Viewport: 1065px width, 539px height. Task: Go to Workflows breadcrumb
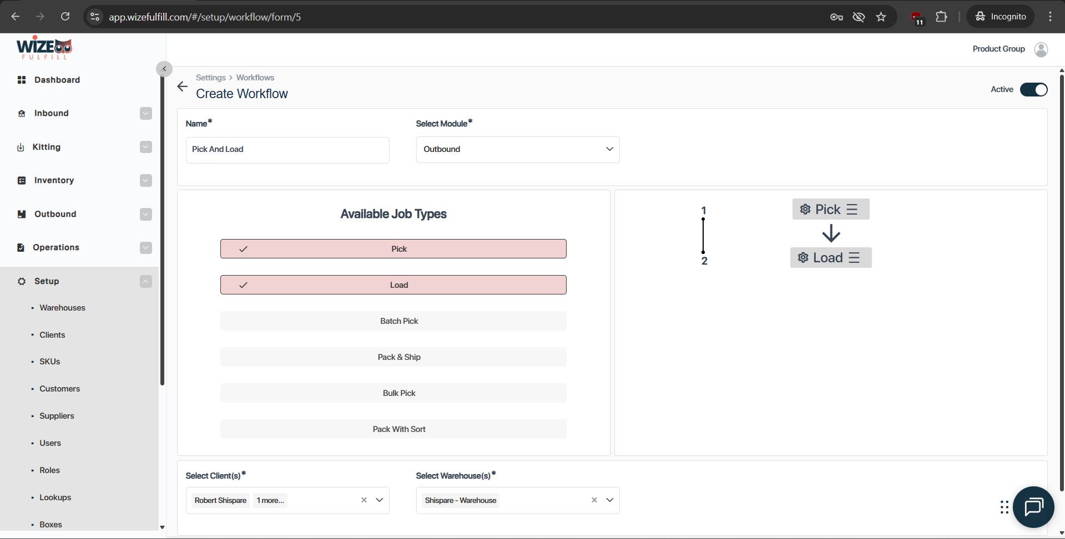[255, 78]
